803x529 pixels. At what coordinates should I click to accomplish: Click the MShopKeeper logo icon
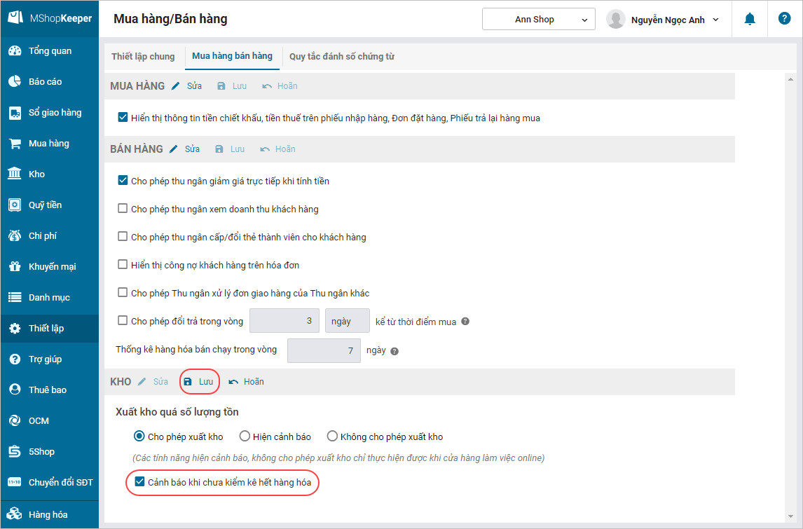(15, 18)
